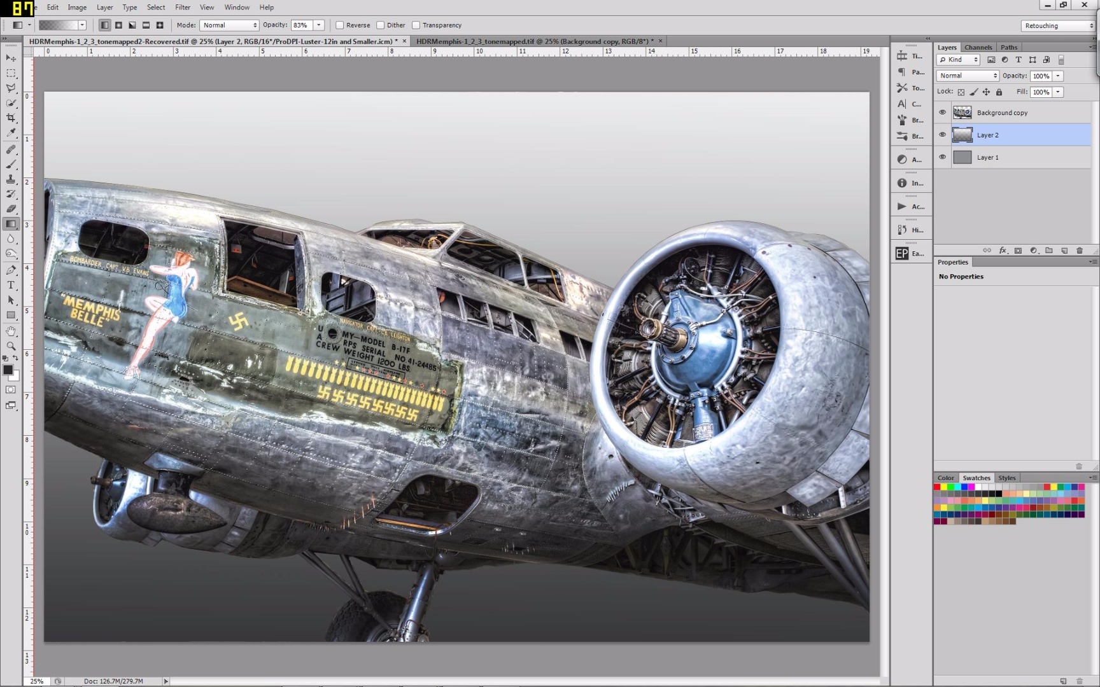The image size is (1100, 687).
Task: Switch to the Channels tab
Action: 978,47
